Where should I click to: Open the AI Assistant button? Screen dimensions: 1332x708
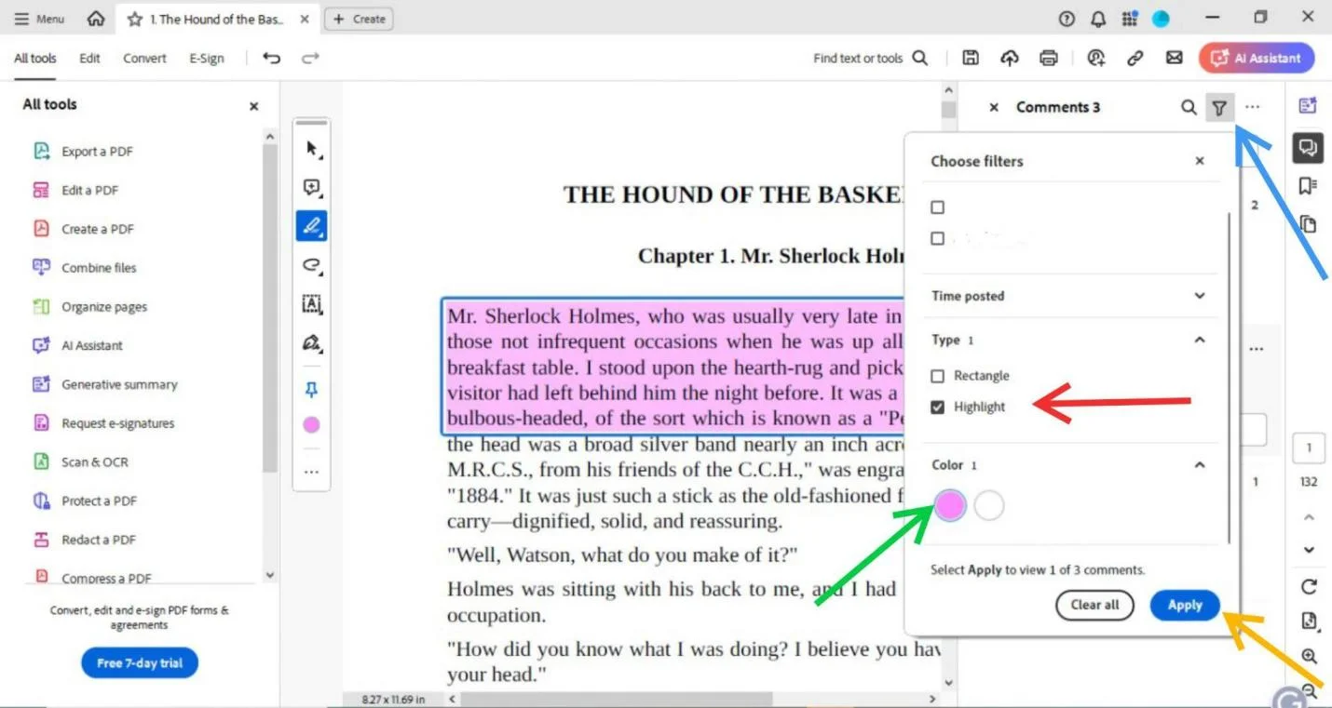pos(1257,58)
